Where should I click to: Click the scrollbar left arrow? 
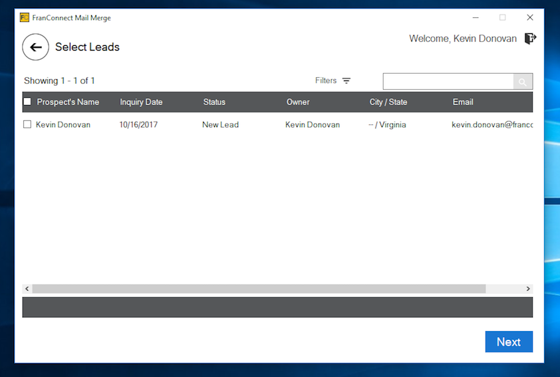click(x=27, y=289)
